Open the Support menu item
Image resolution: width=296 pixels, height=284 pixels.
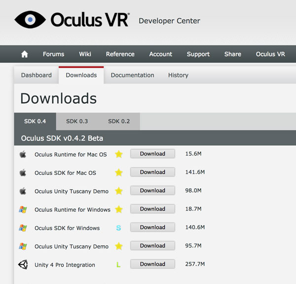(x=198, y=54)
